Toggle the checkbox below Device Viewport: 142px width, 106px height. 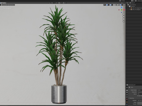tap(138, 96)
